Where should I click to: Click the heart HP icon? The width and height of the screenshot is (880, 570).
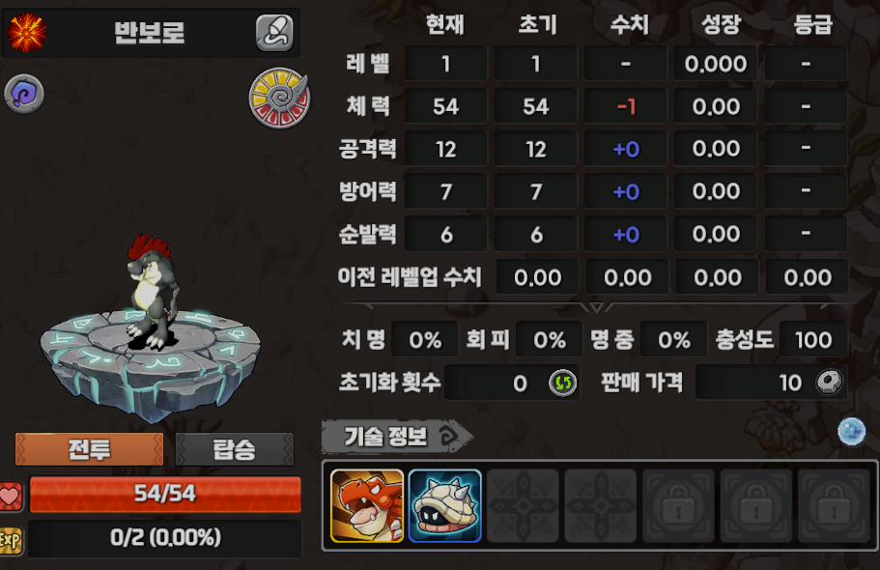point(11,496)
